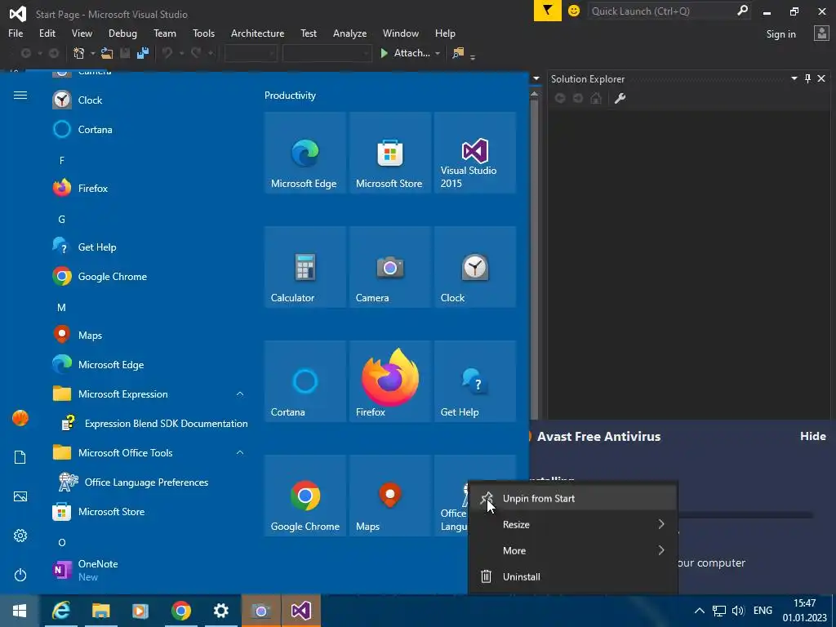Open the Analyze menu
The width and height of the screenshot is (836, 627).
click(349, 33)
